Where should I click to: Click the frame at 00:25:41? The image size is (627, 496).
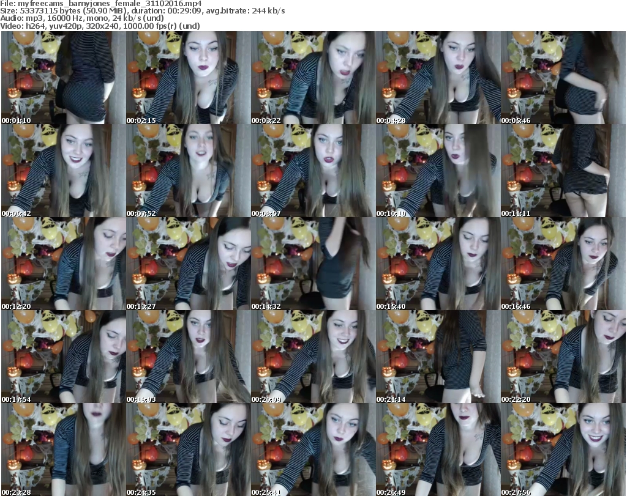coord(312,450)
